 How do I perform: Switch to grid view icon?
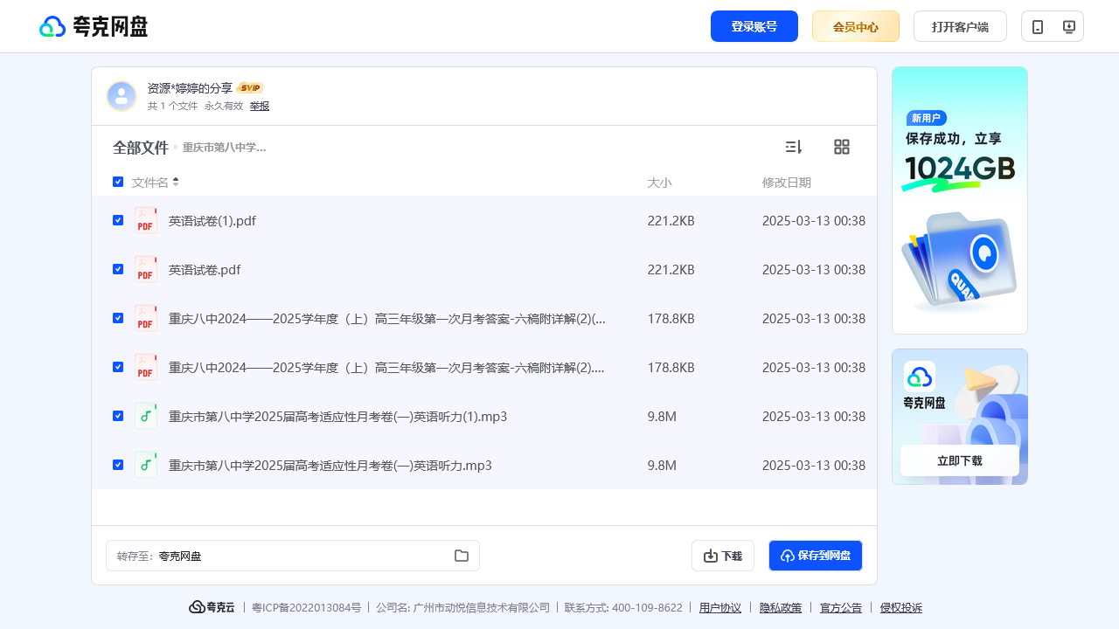(842, 147)
